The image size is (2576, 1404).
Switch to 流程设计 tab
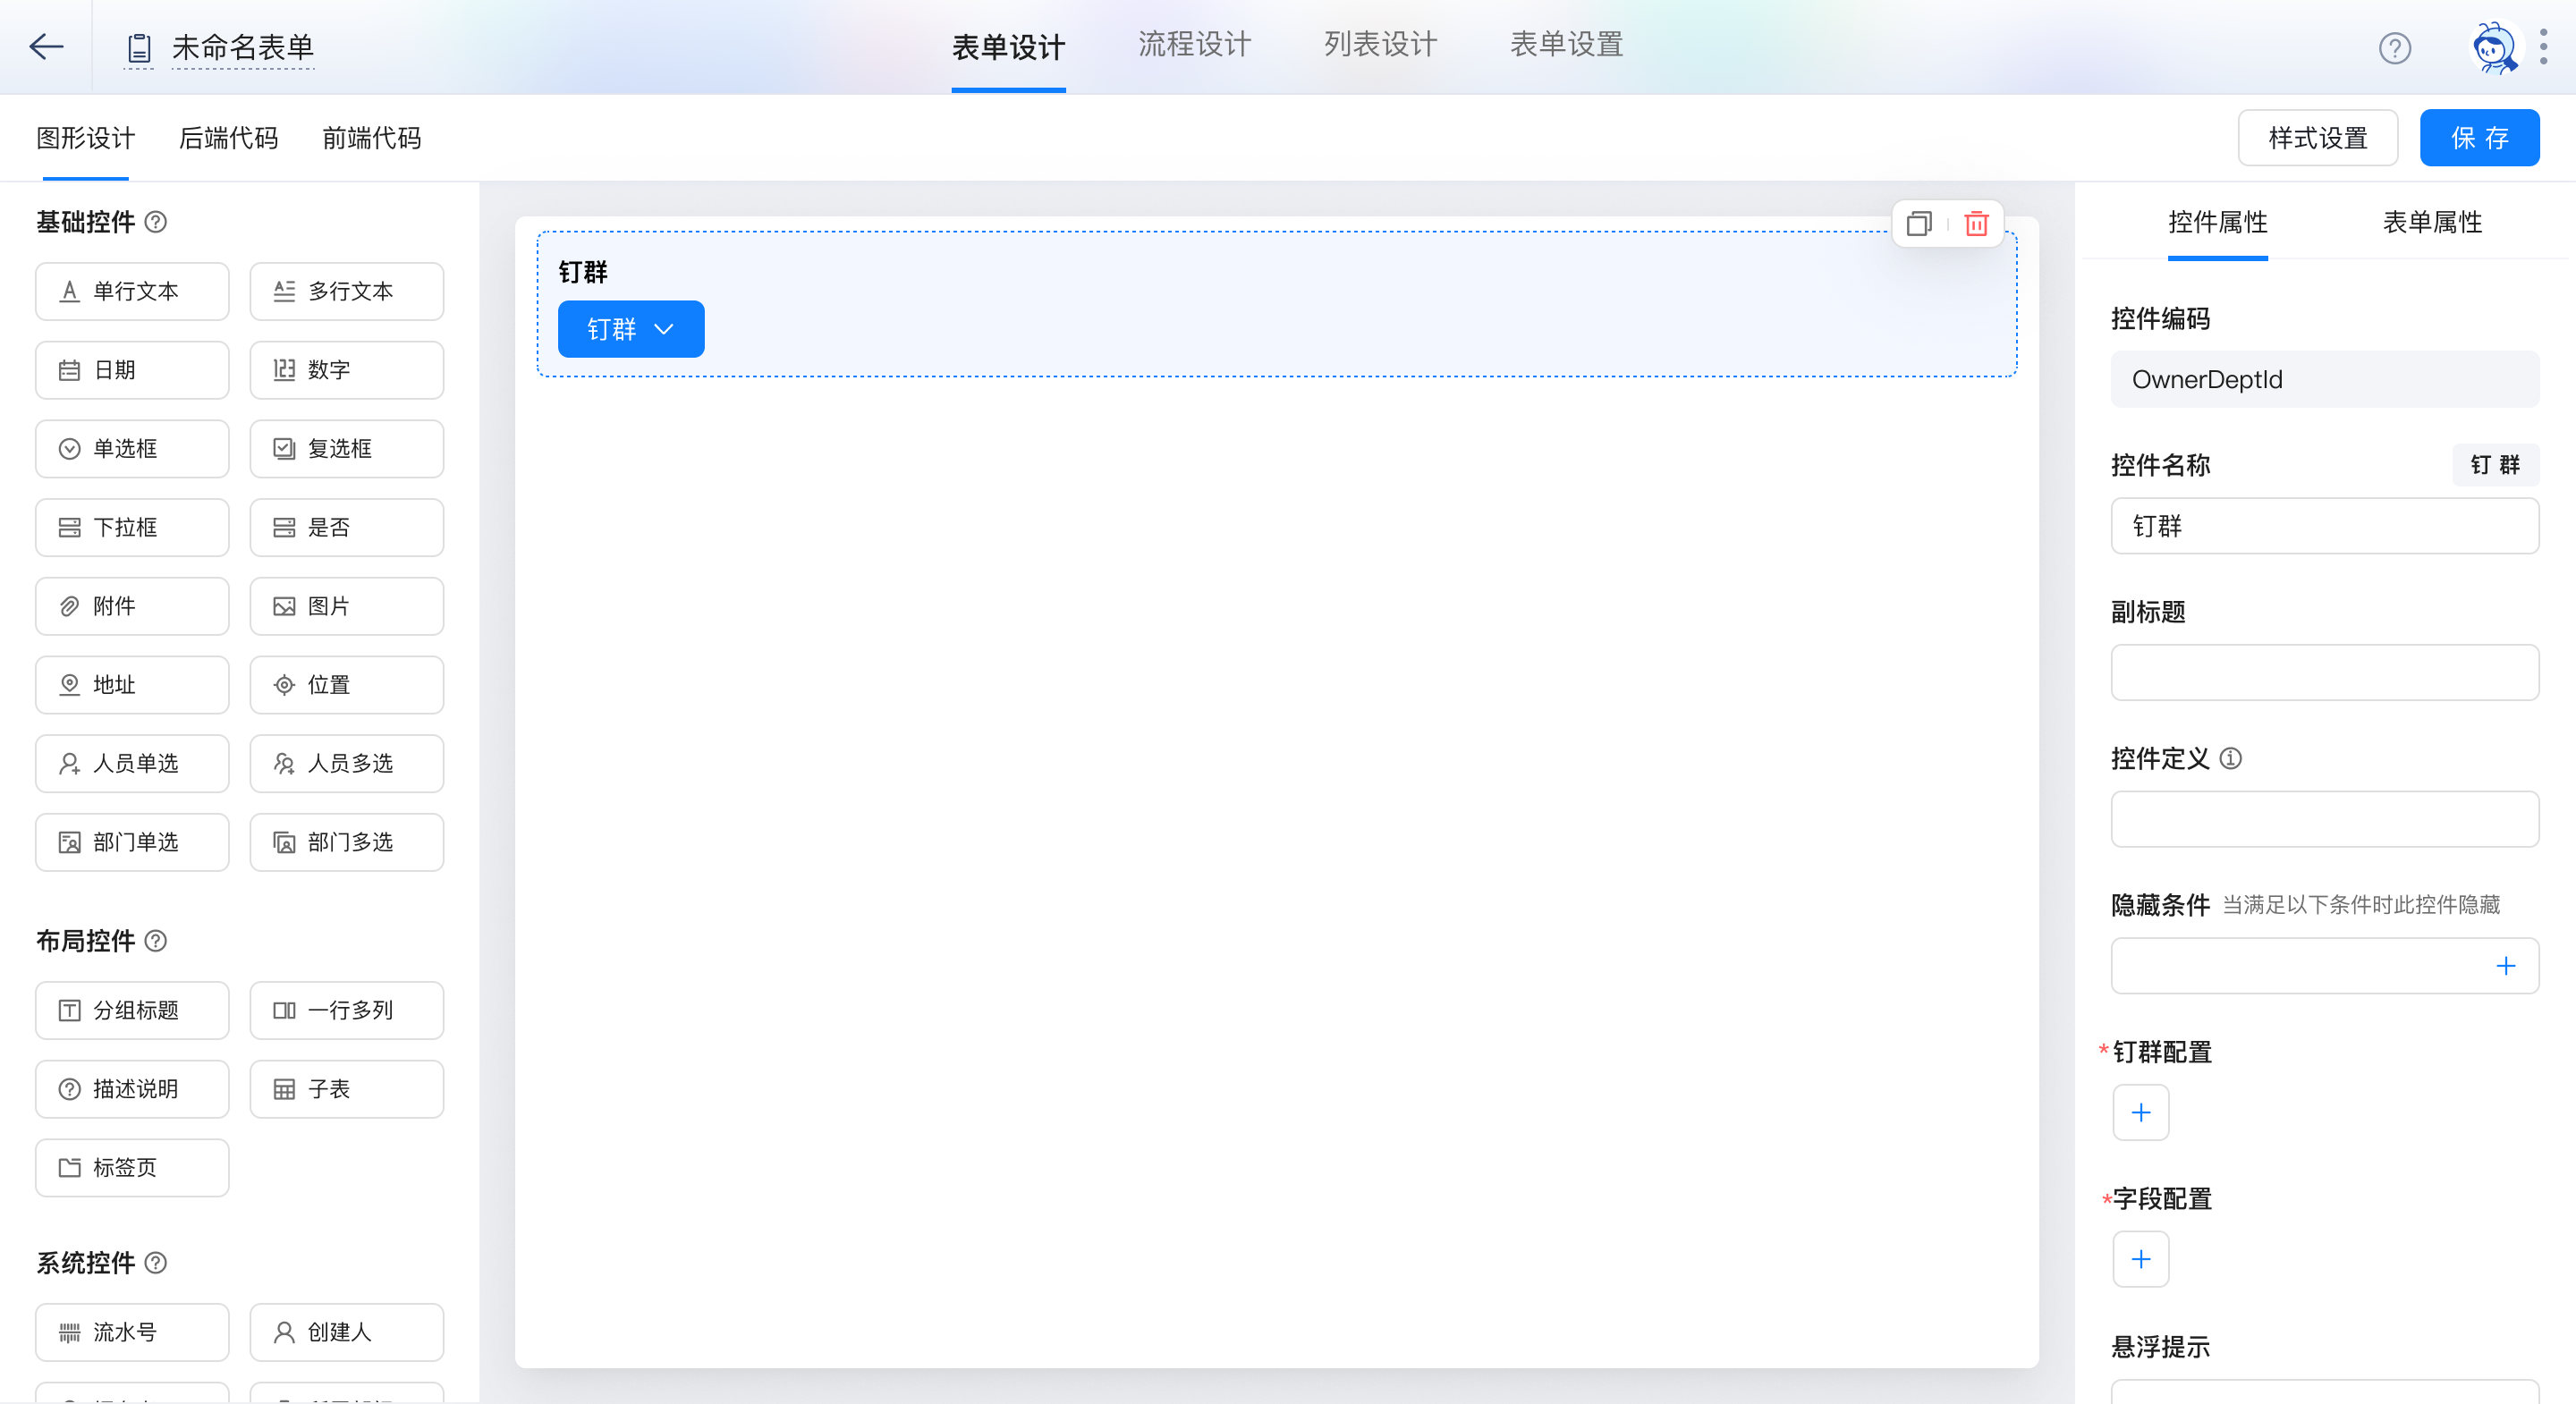coord(1194,45)
